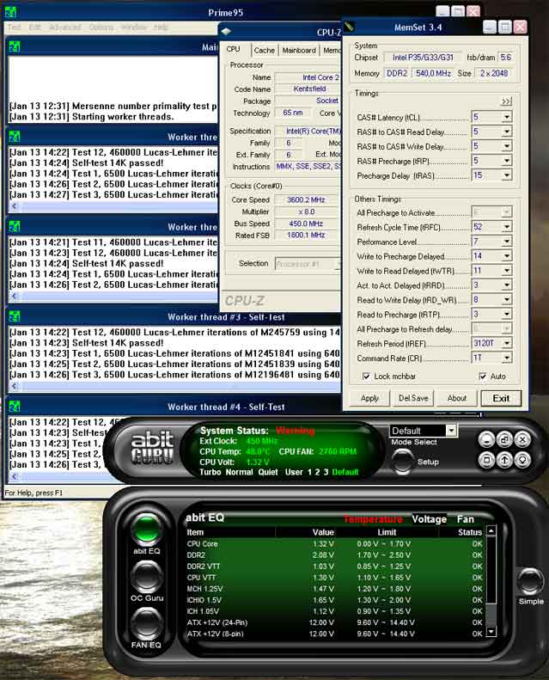Select the Quiet mode in abit Guru

click(268, 472)
